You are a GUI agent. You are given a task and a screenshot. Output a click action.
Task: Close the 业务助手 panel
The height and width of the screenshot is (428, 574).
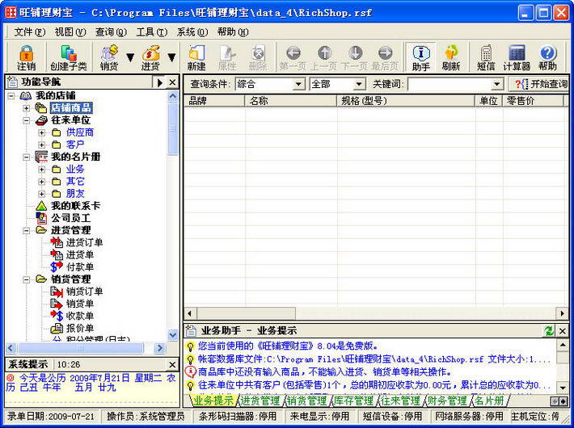click(x=563, y=331)
